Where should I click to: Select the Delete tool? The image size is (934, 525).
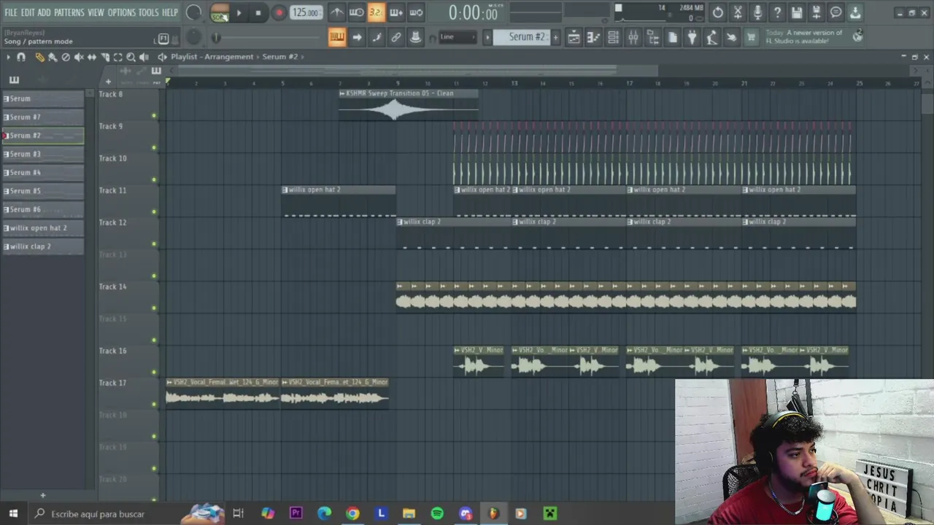[66, 57]
